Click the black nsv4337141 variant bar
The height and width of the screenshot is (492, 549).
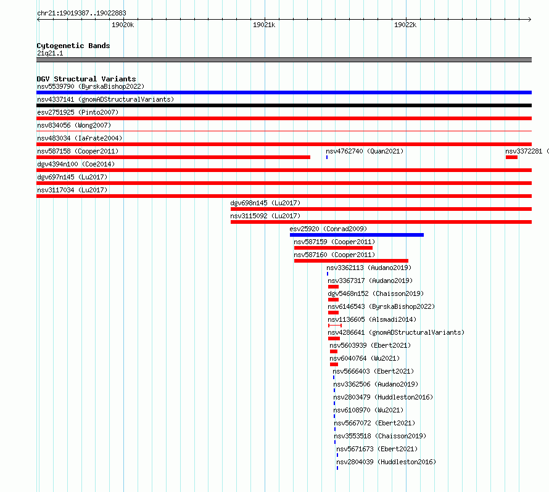284,105
